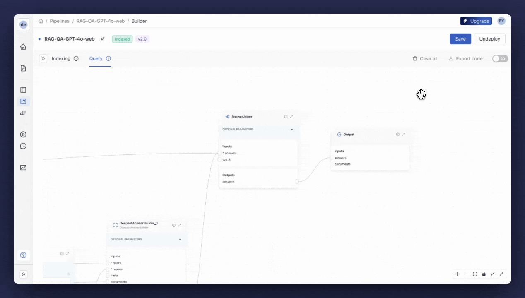Click the Home icon in left sidebar

23,47
